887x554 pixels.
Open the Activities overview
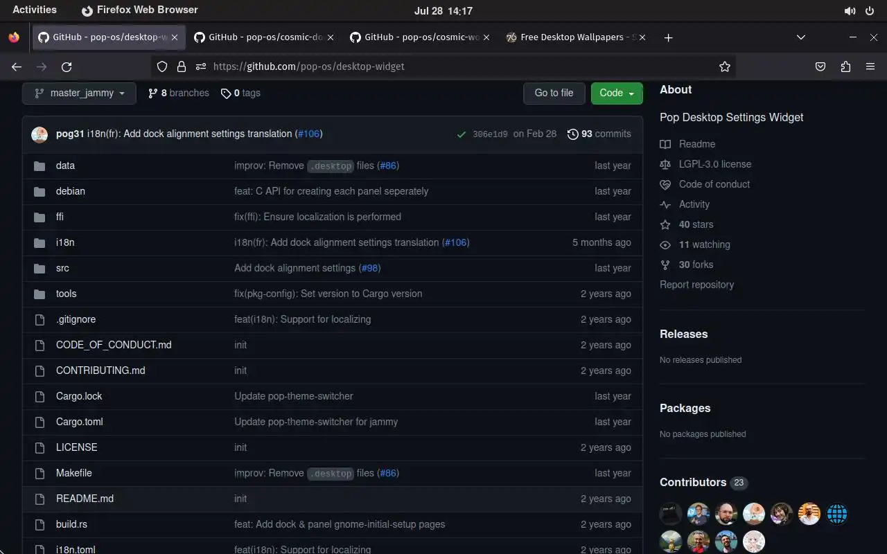tap(35, 10)
